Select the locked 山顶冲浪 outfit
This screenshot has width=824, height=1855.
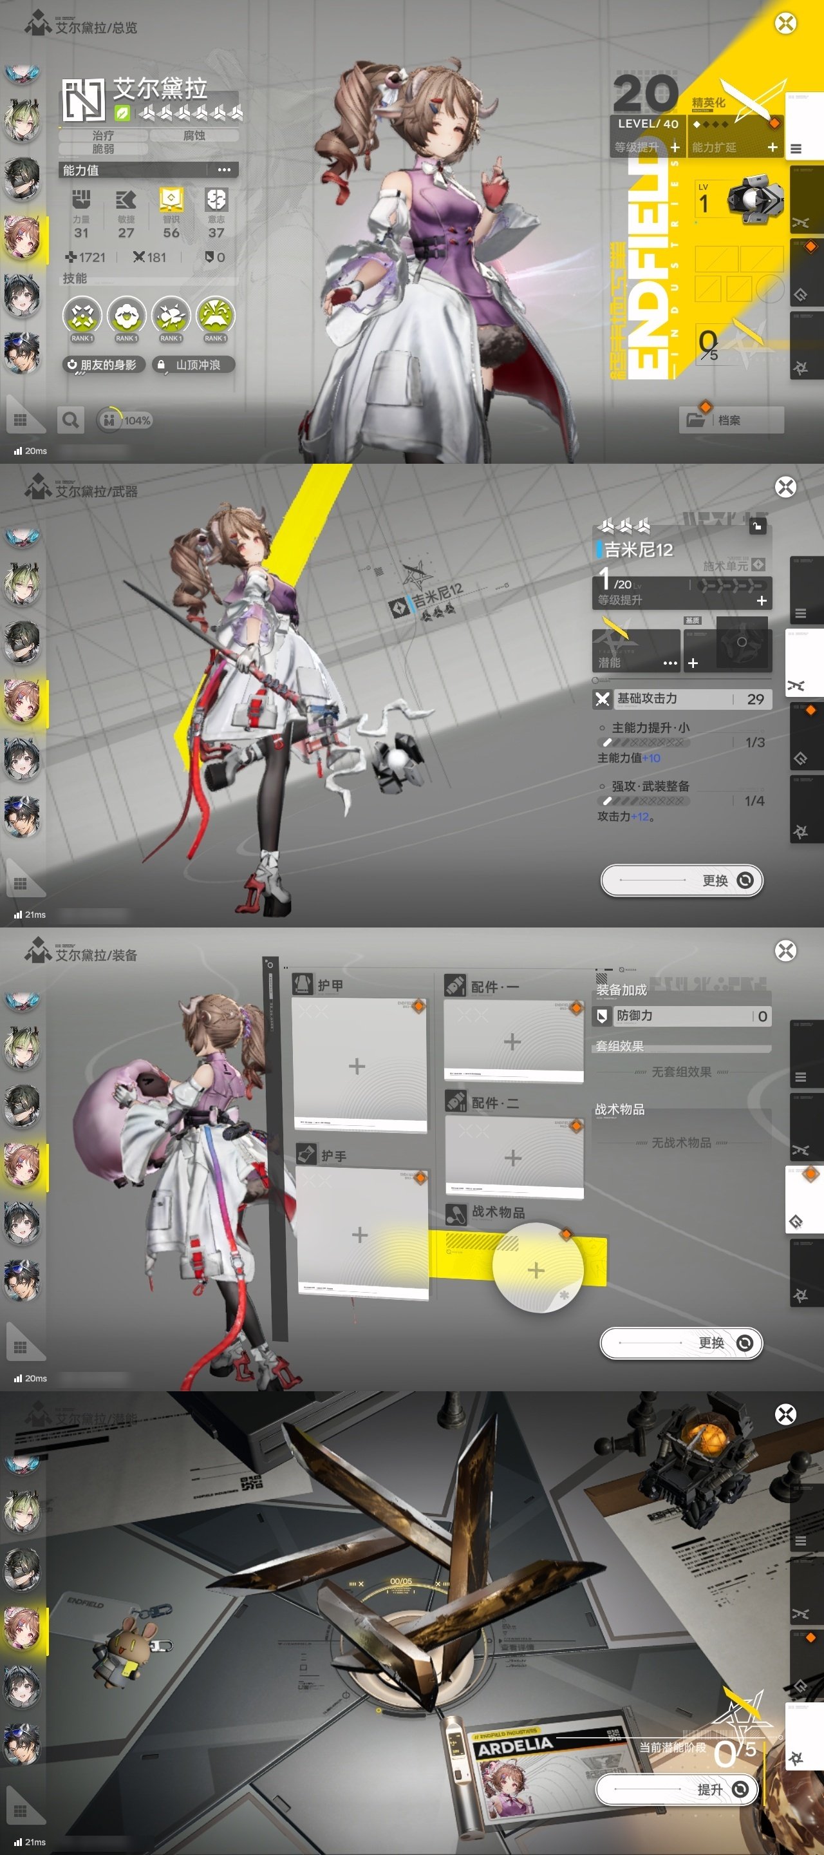coord(196,365)
